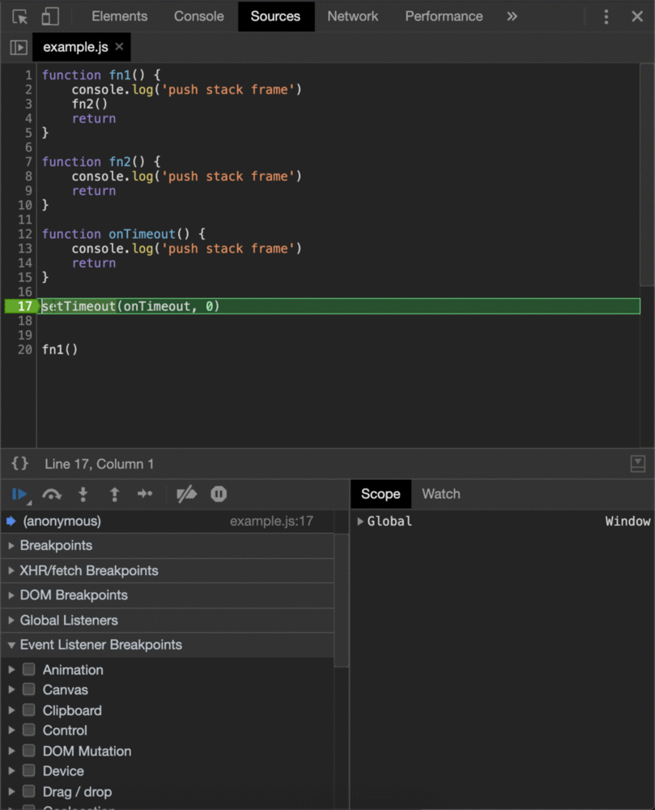
Task: Click the code editor vertical scrollbar
Action: coord(647,176)
